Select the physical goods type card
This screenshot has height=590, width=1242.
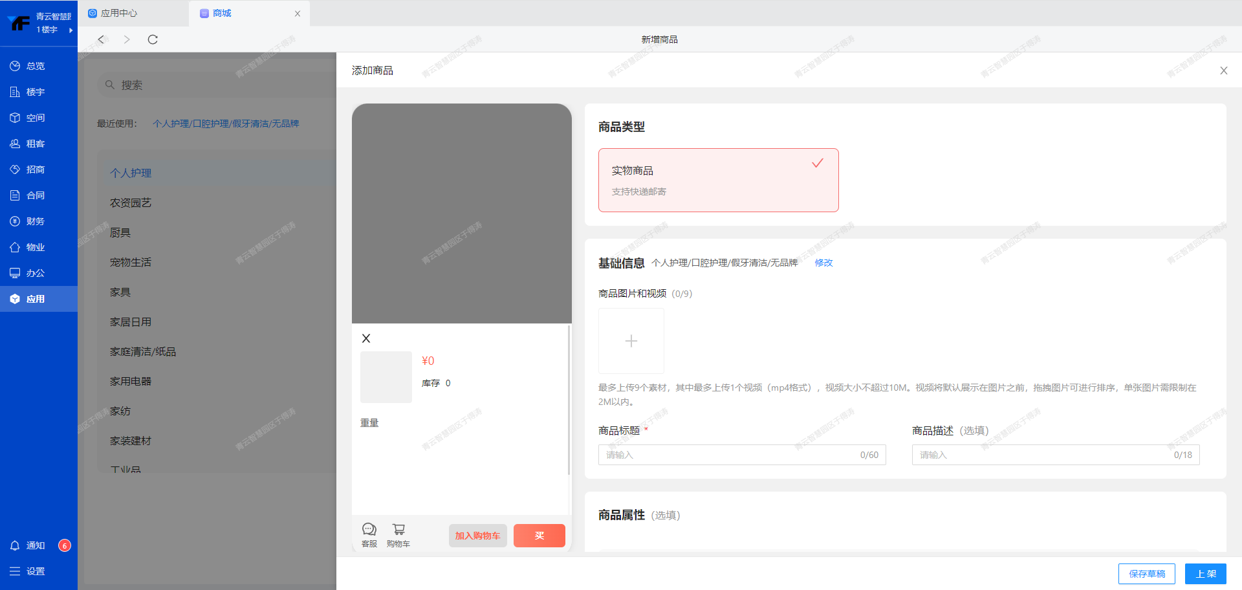(718, 180)
